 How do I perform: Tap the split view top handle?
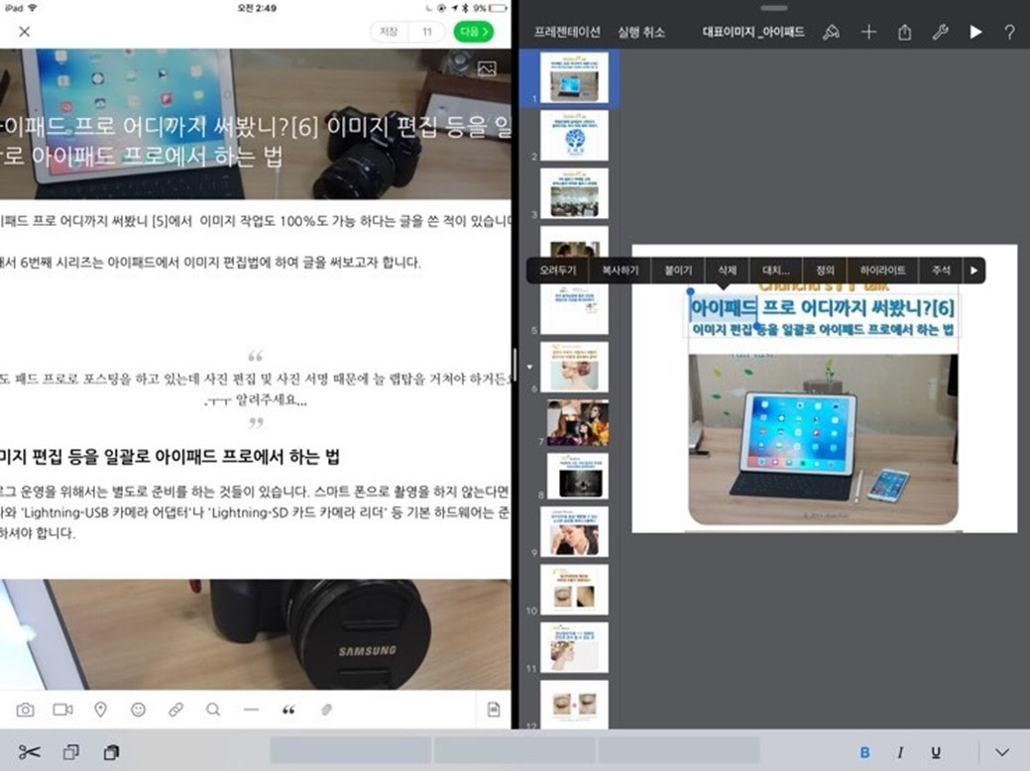773,9
